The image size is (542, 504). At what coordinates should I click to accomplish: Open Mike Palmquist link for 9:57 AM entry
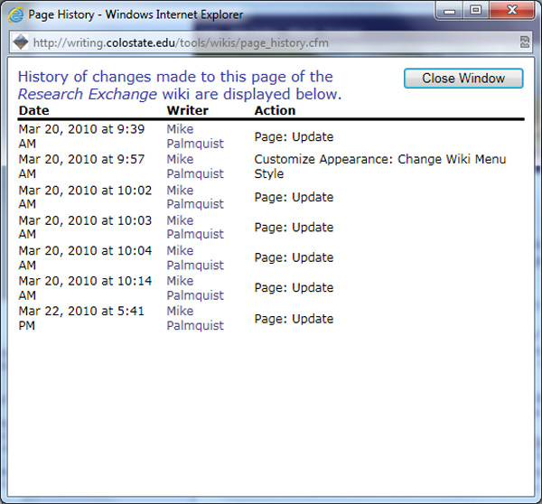[x=195, y=166]
